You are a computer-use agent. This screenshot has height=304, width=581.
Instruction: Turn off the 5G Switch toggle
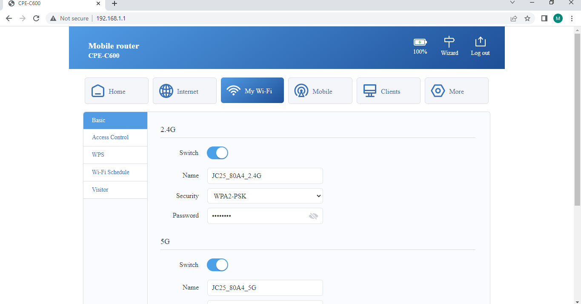tap(218, 265)
